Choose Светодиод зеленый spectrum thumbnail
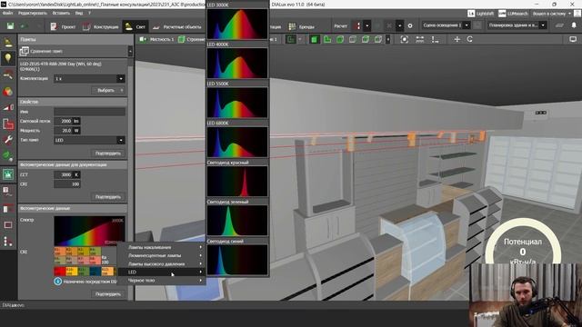The image size is (582, 327). tap(237, 221)
